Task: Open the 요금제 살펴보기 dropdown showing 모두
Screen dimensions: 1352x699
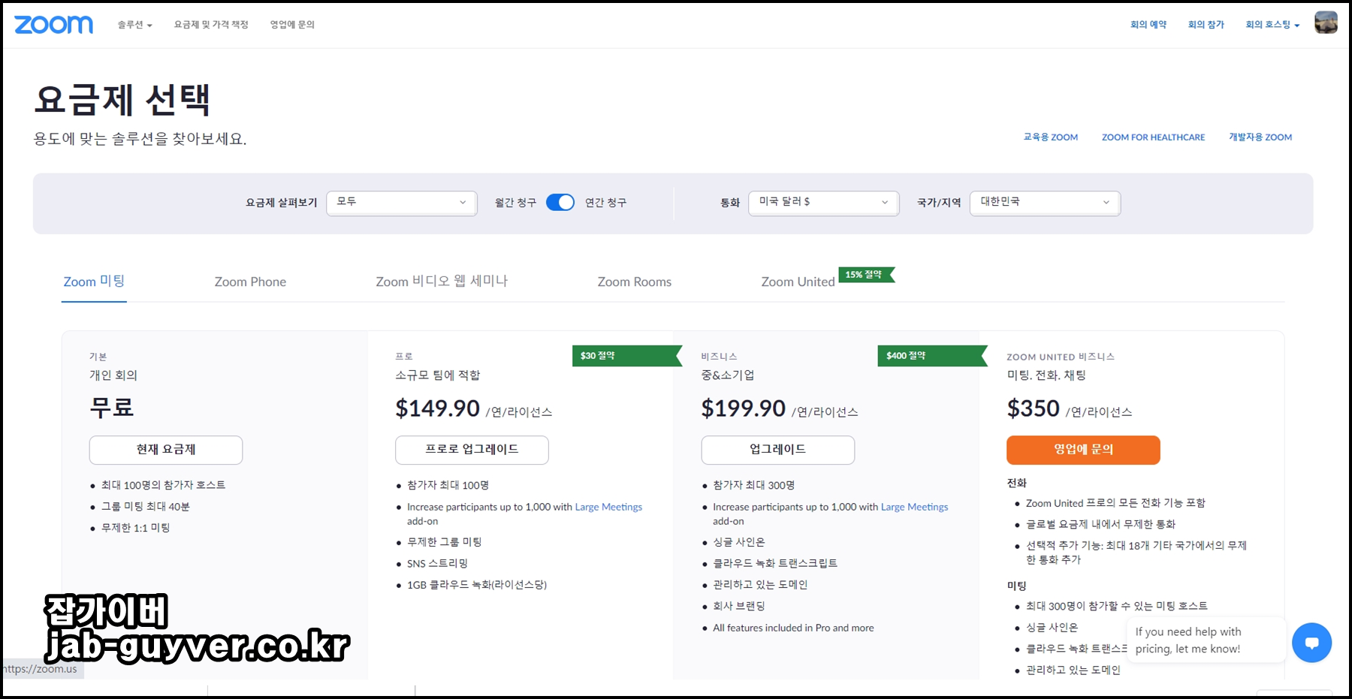Action: coord(402,203)
